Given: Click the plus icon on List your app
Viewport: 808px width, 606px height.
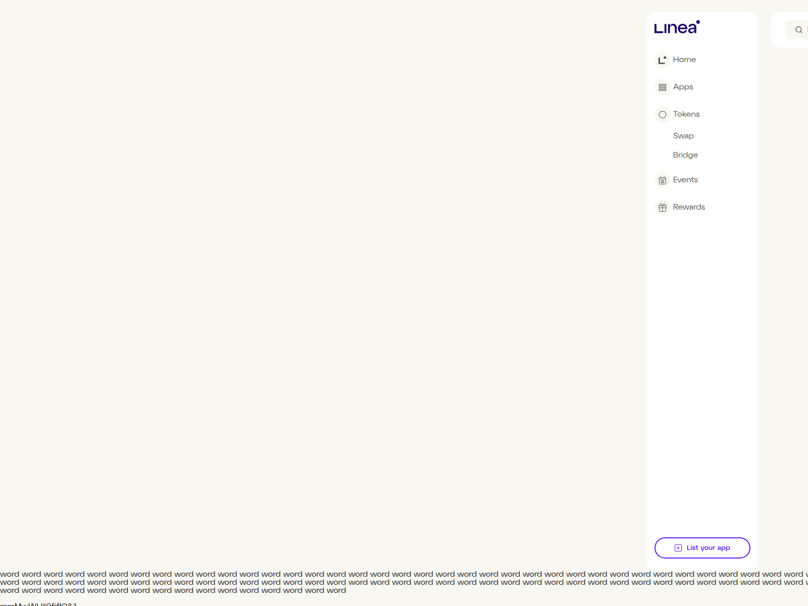Looking at the screenshot, I should [678, 547].
